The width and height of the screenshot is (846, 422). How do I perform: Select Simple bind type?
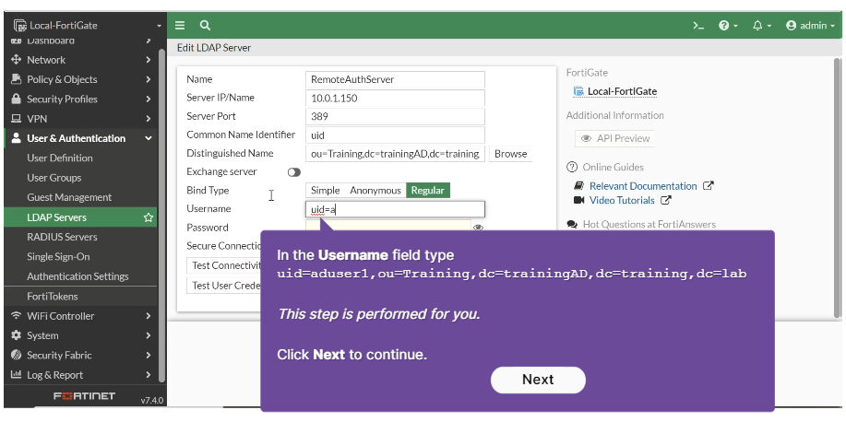[x=326, y=190]
